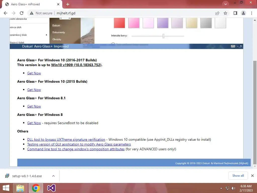Click the scrollbar down arrow
Image resolution: width=257 pixels, height=193 pixels.
255,166
